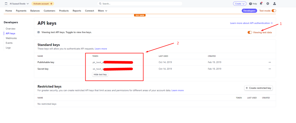Click Publishable key name
The width and height of the screenshot is (296, 123).
click(x=46, y=62)
